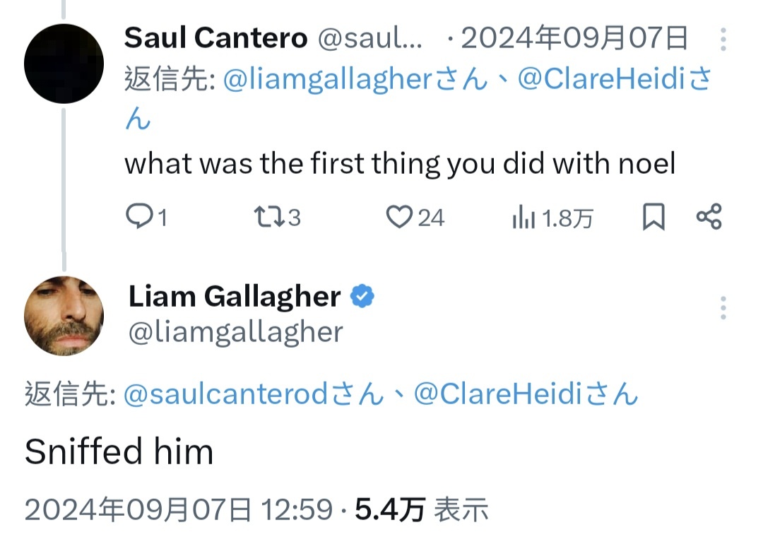Click the retweet icon on Saul's tweet

click(x=270, y=217)
